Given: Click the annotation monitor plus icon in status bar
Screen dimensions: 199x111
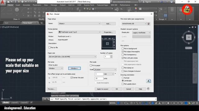Looking at the screenshot, I should coord(174,103).
